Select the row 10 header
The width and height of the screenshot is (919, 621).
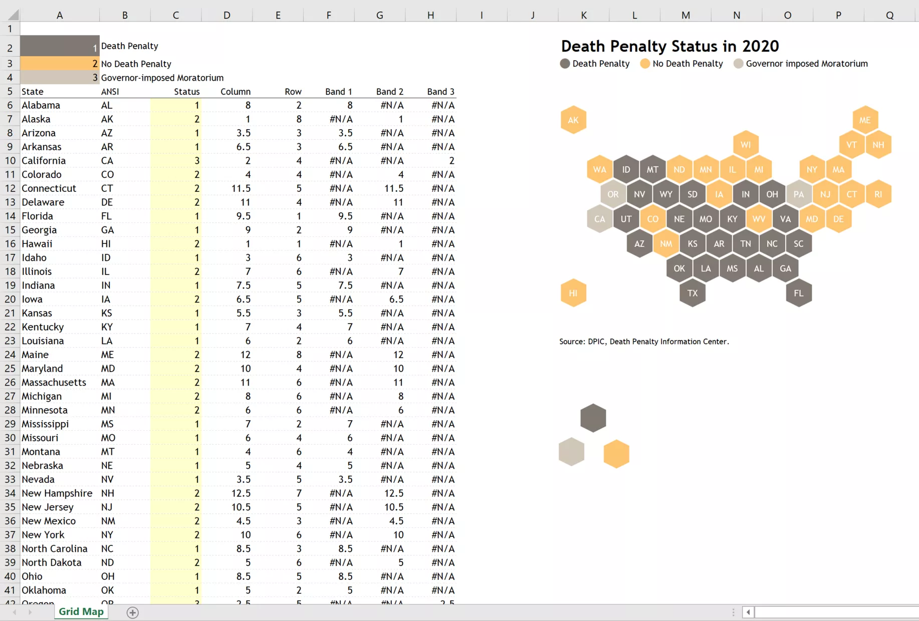click(x=10, y=160)
